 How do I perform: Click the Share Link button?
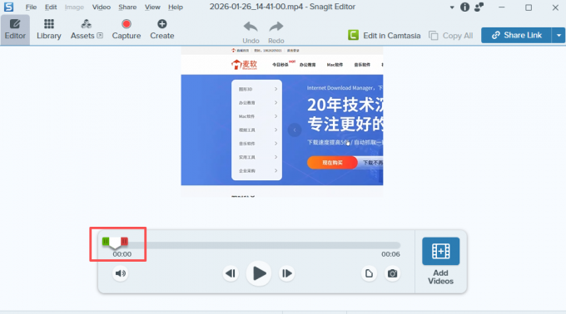coord(516,35)
